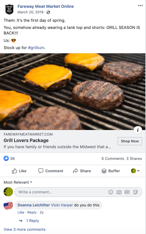Open the info icon on the ad image
The image size is (146, 234).
pyautogui.click(x=138, y=130)
